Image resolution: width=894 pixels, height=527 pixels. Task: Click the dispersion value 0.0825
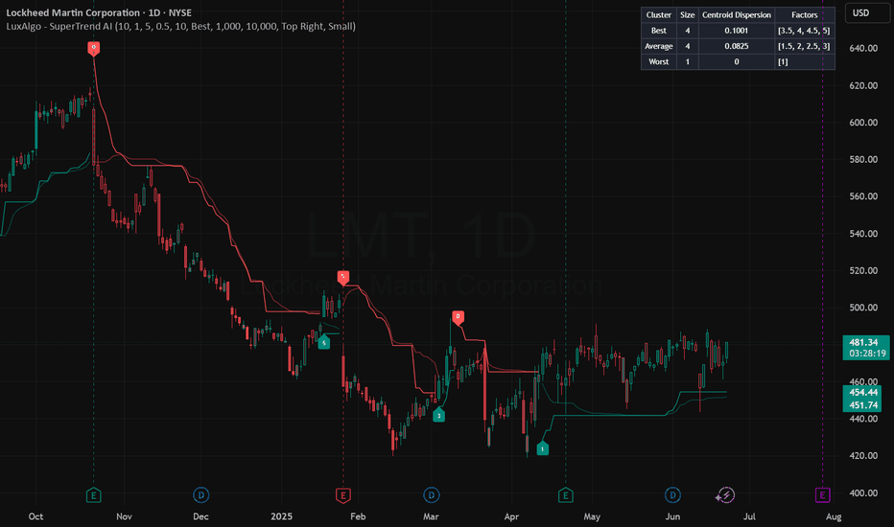736,46
